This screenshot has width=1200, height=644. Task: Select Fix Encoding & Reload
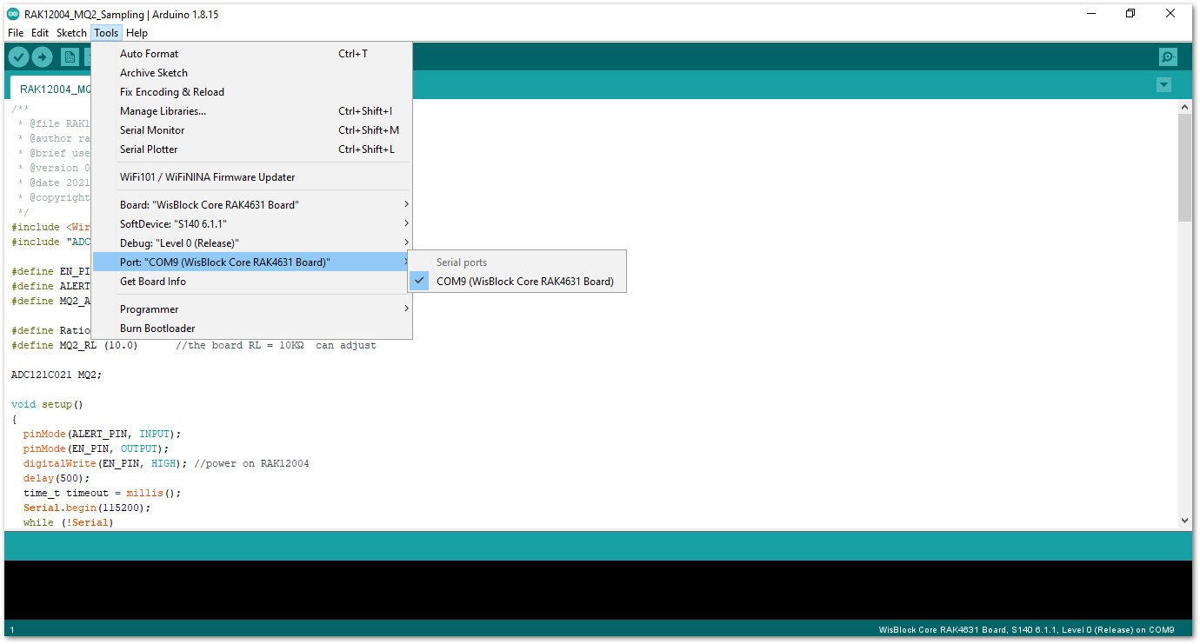point(251,92)
